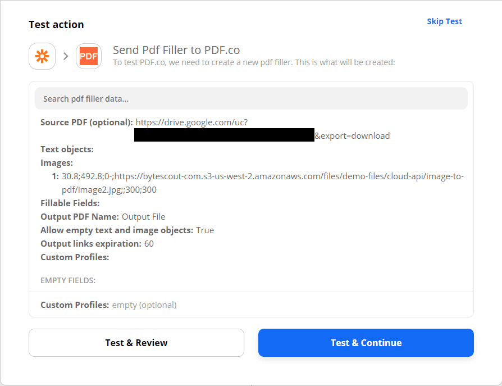Click the Skip Test link

(x=444, y=21)
